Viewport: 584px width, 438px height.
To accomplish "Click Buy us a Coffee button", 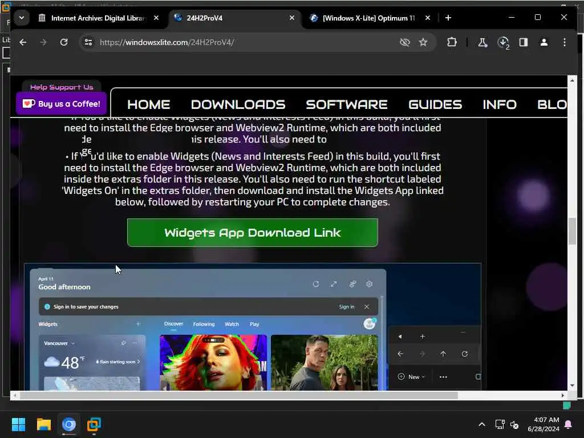I will 62,104.
